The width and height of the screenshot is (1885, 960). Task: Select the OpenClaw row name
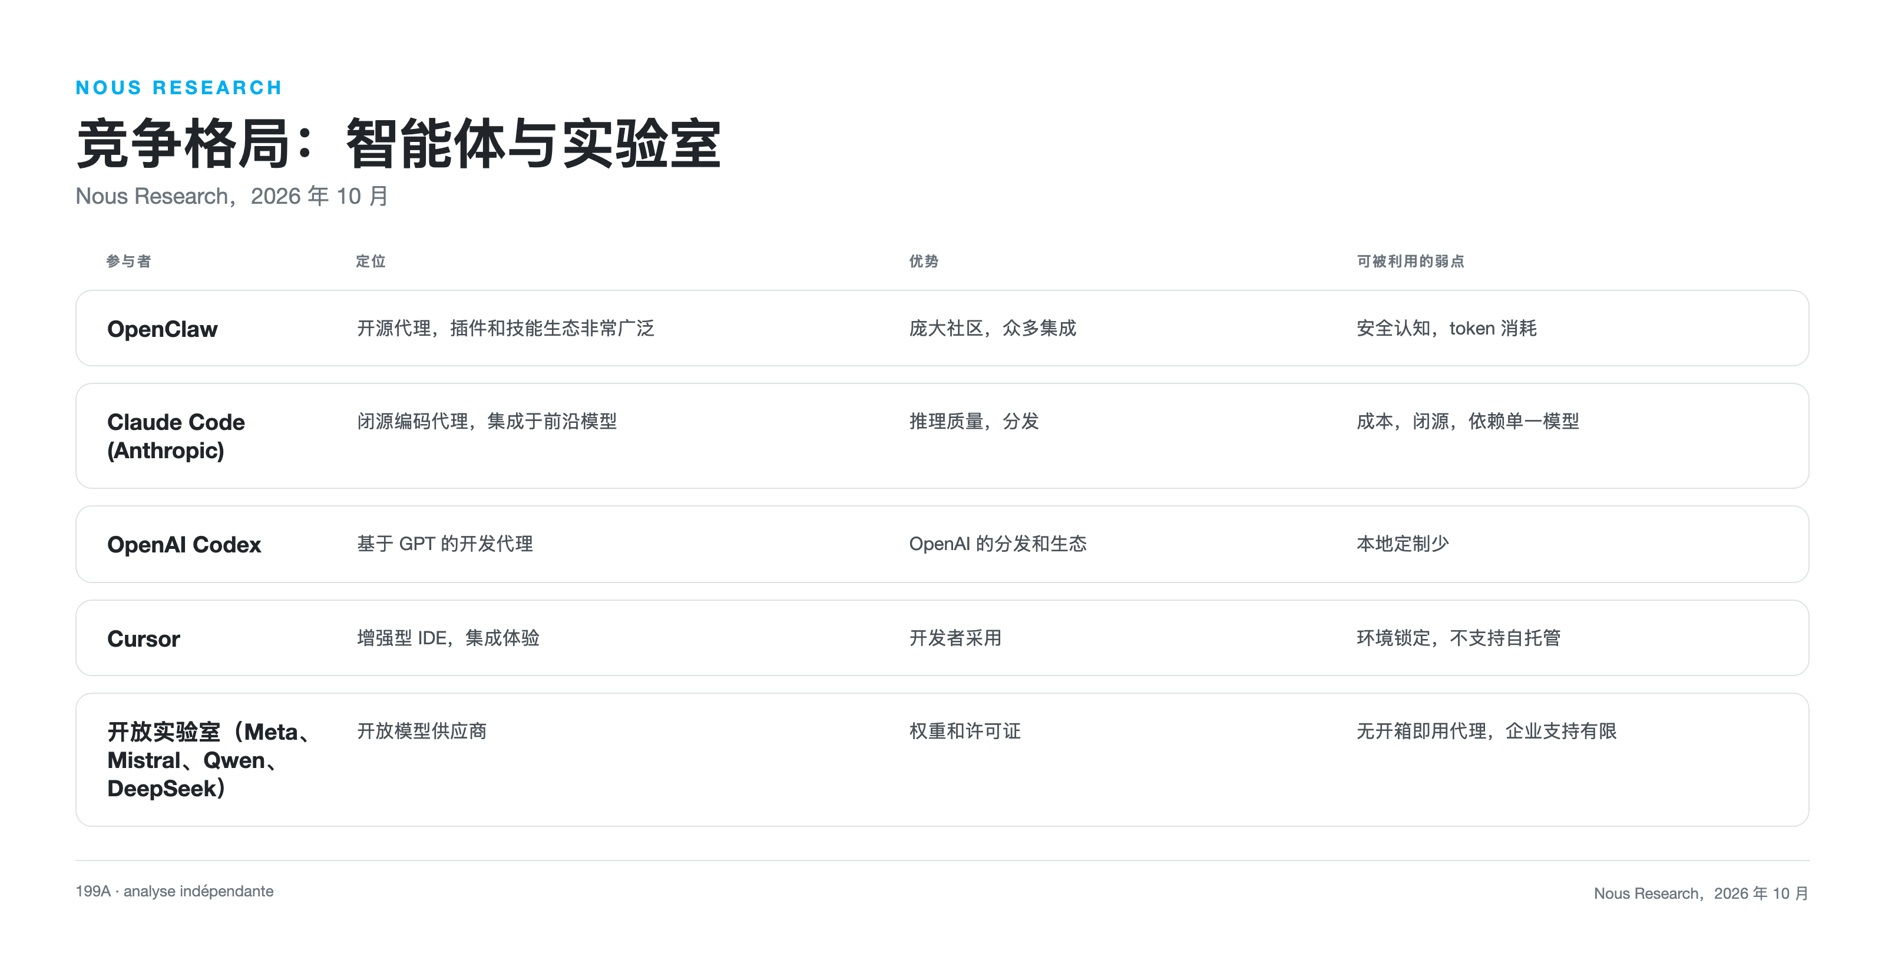pos(163,329)
